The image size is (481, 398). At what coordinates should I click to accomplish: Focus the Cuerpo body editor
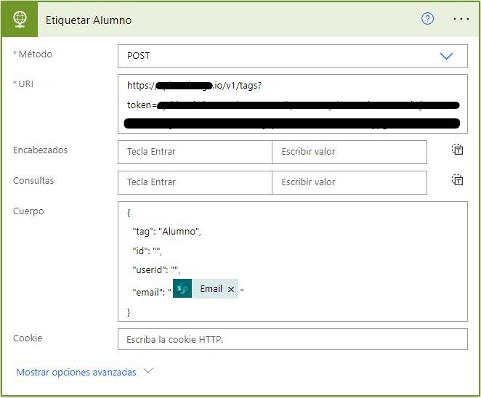[293, 261]
